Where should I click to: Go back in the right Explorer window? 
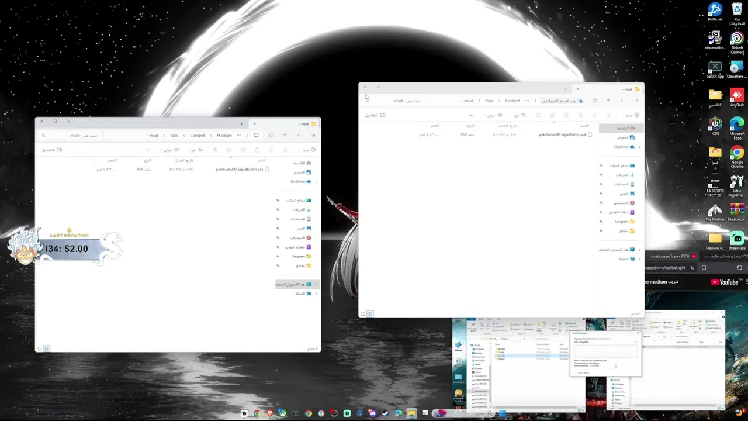tap(636, 101)
